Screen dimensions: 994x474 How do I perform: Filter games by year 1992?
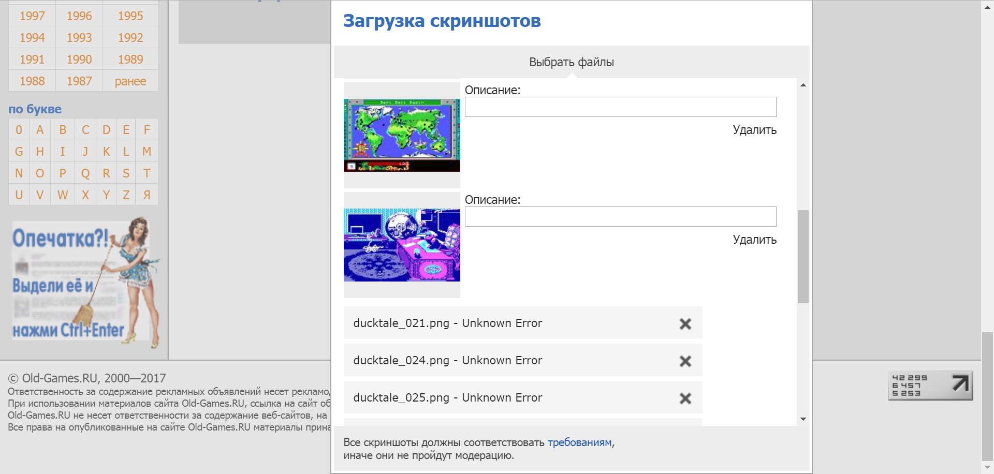point(130,38)
